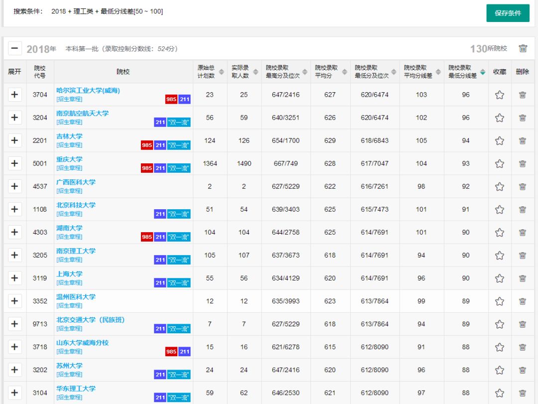
Task: Sort by 原始总计划数 column
Action: coord(221,72)
